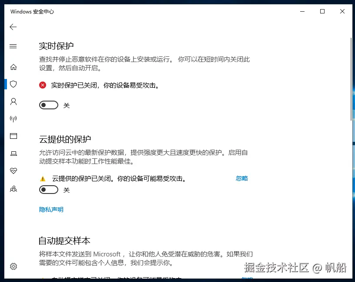Open the Device security laptop icon
This screenshot has width=355, height=282.
click(13, 154)
